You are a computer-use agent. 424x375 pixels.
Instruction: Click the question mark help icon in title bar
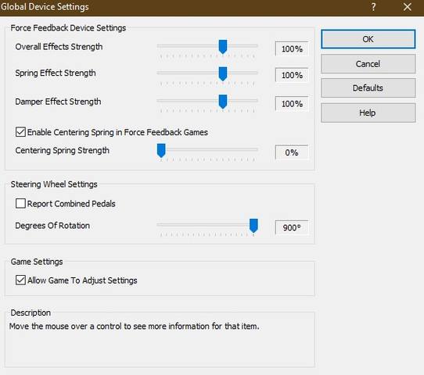coord(373,7)
